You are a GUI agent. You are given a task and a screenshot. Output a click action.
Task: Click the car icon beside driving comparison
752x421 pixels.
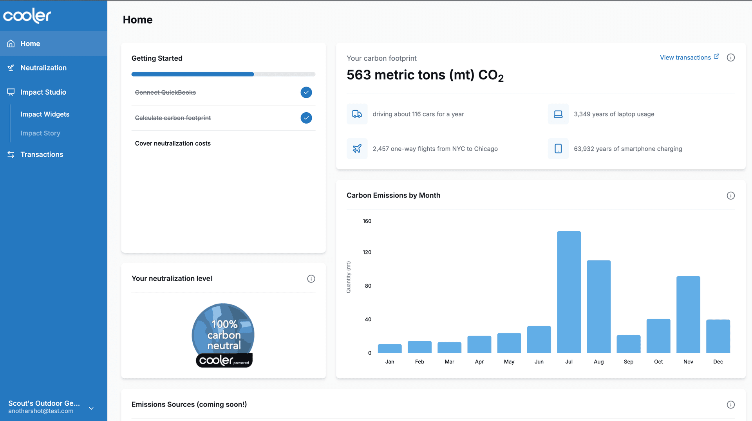tap(357, 114)
